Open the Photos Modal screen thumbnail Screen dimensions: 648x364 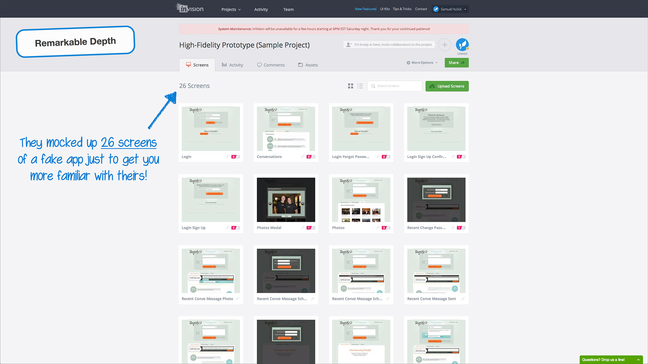(x=286, y=200)
